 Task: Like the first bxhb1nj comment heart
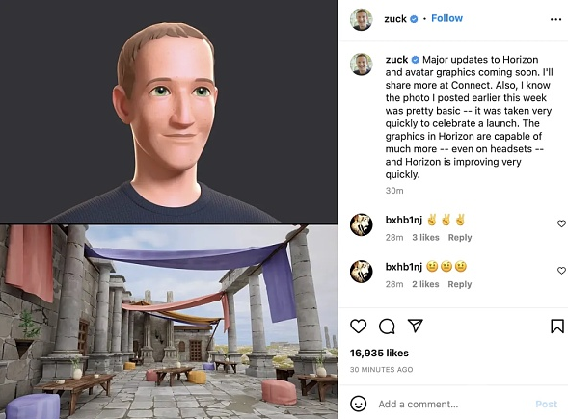coord(561,223)
